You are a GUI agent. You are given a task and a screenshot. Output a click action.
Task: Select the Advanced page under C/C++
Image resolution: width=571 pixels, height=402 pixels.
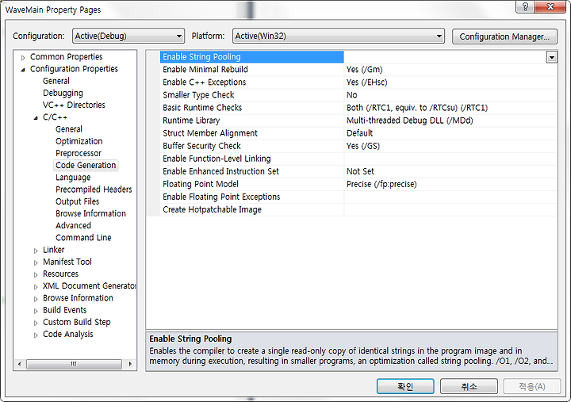pyautogui.click(x=73, y=225)
